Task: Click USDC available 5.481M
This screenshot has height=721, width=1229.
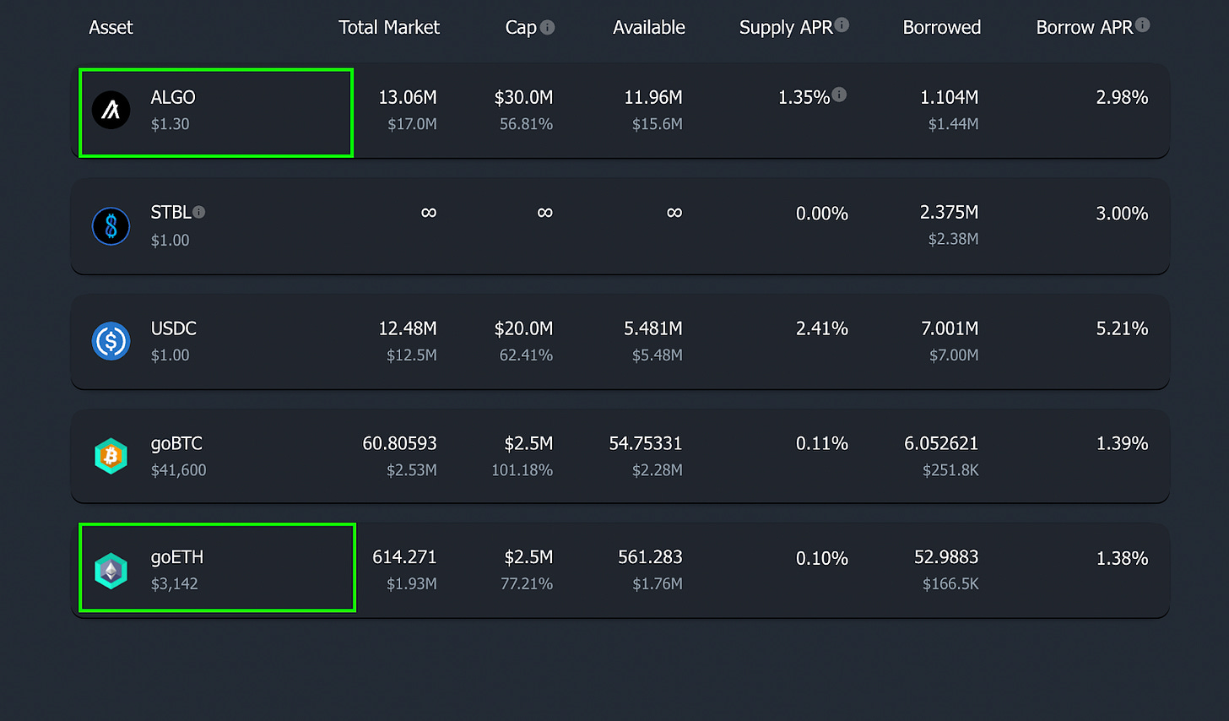Action: (653, 328)
